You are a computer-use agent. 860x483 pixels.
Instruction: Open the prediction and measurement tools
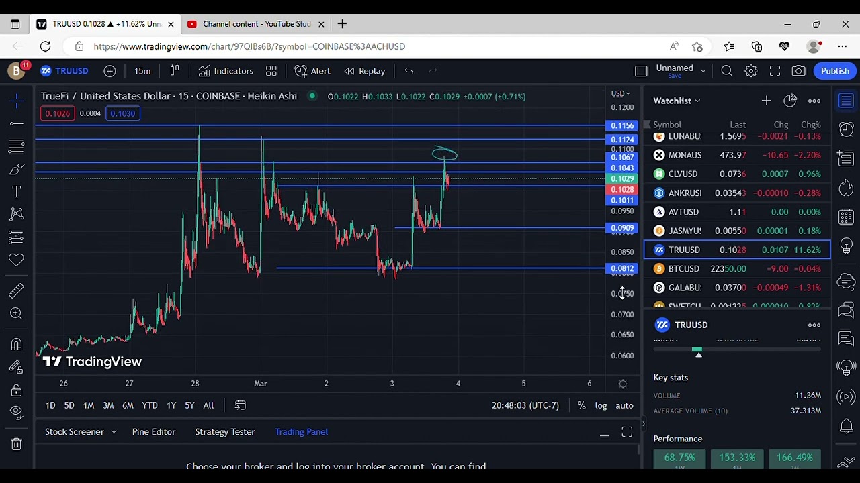[17, 237]
